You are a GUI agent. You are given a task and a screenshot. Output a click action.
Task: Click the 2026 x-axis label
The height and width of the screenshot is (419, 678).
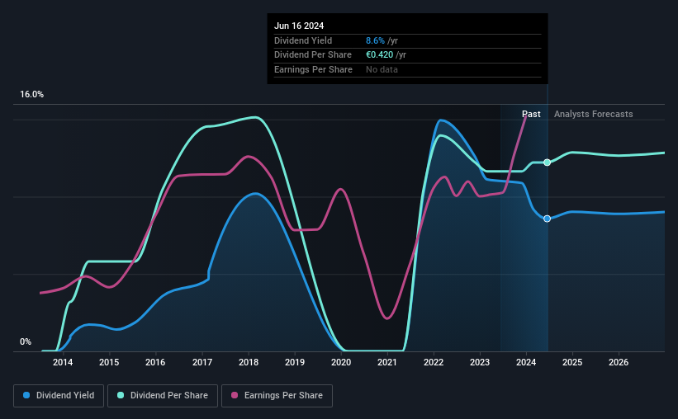(x=619, y=362)
